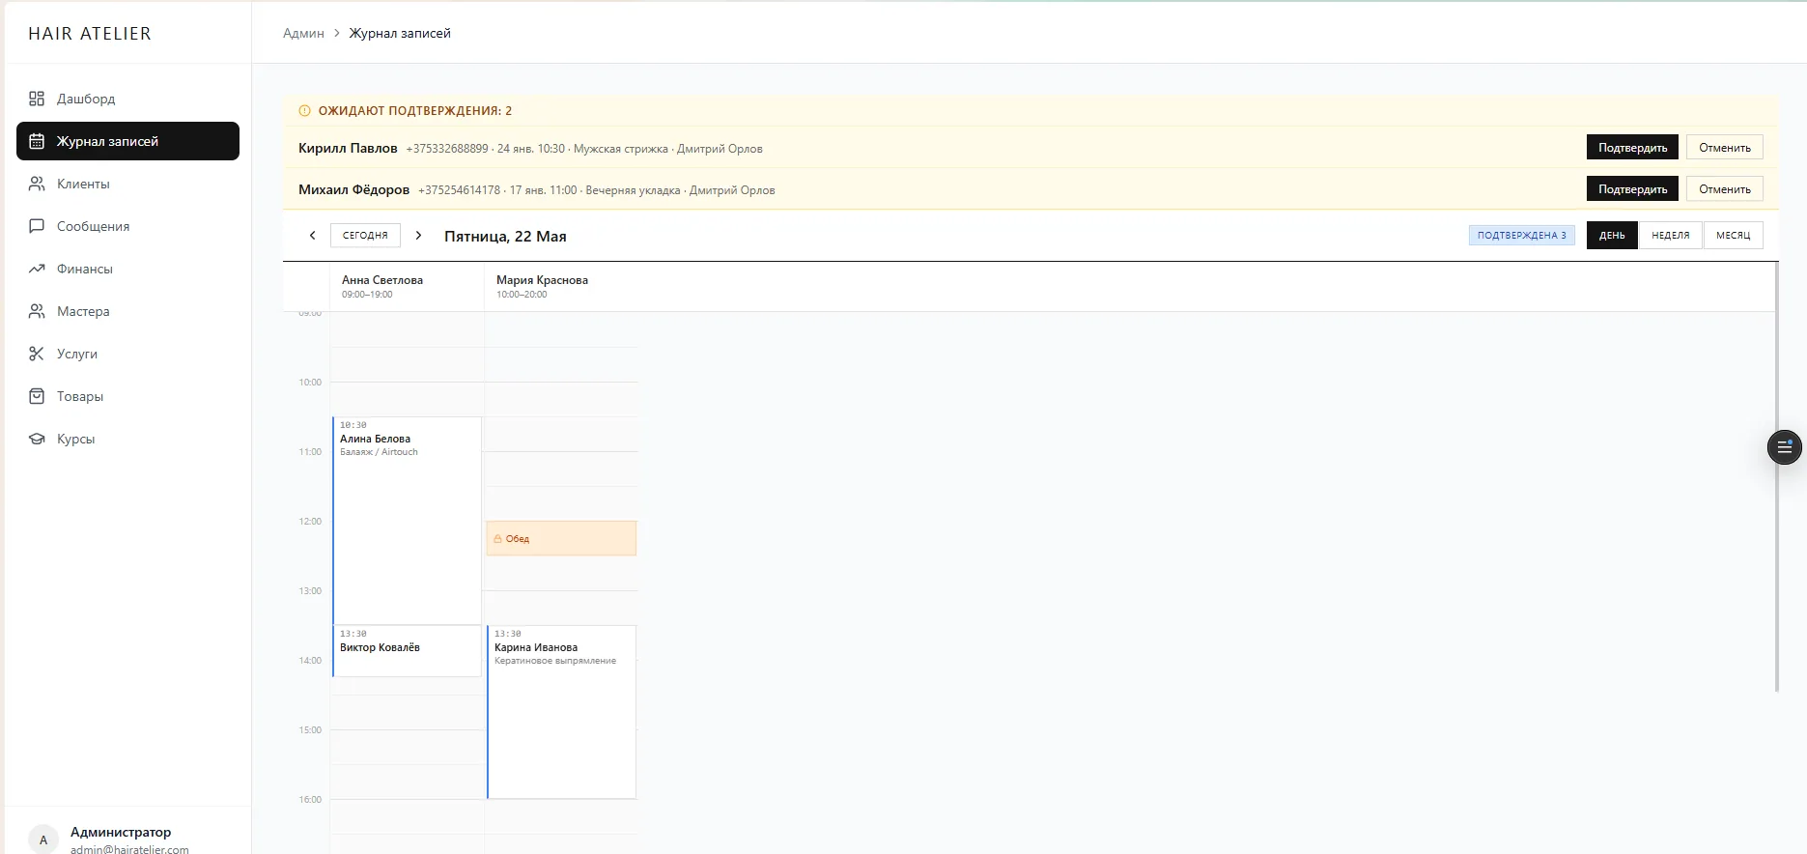Select the Финансы trend chart icon
This screenshot has height=854, width=1807.
pos(37,269)
